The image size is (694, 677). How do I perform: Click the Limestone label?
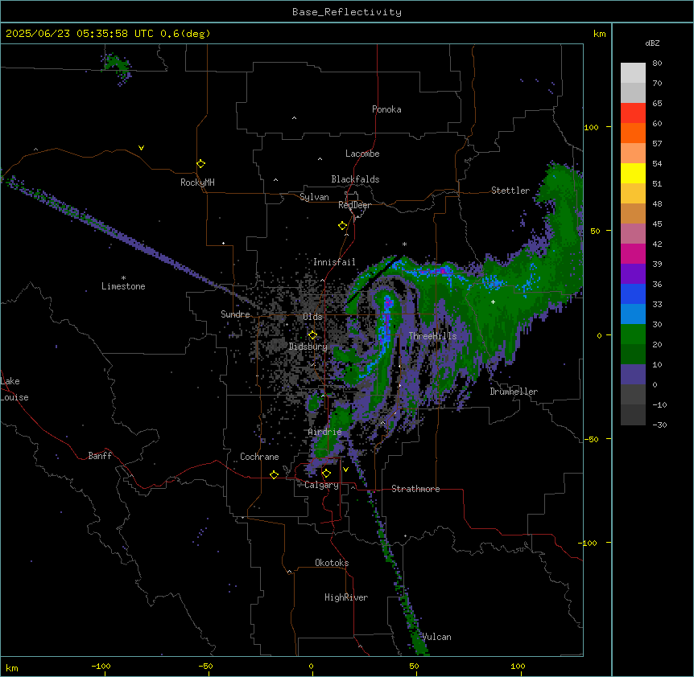pyautogui.click(x=123, y=286)
